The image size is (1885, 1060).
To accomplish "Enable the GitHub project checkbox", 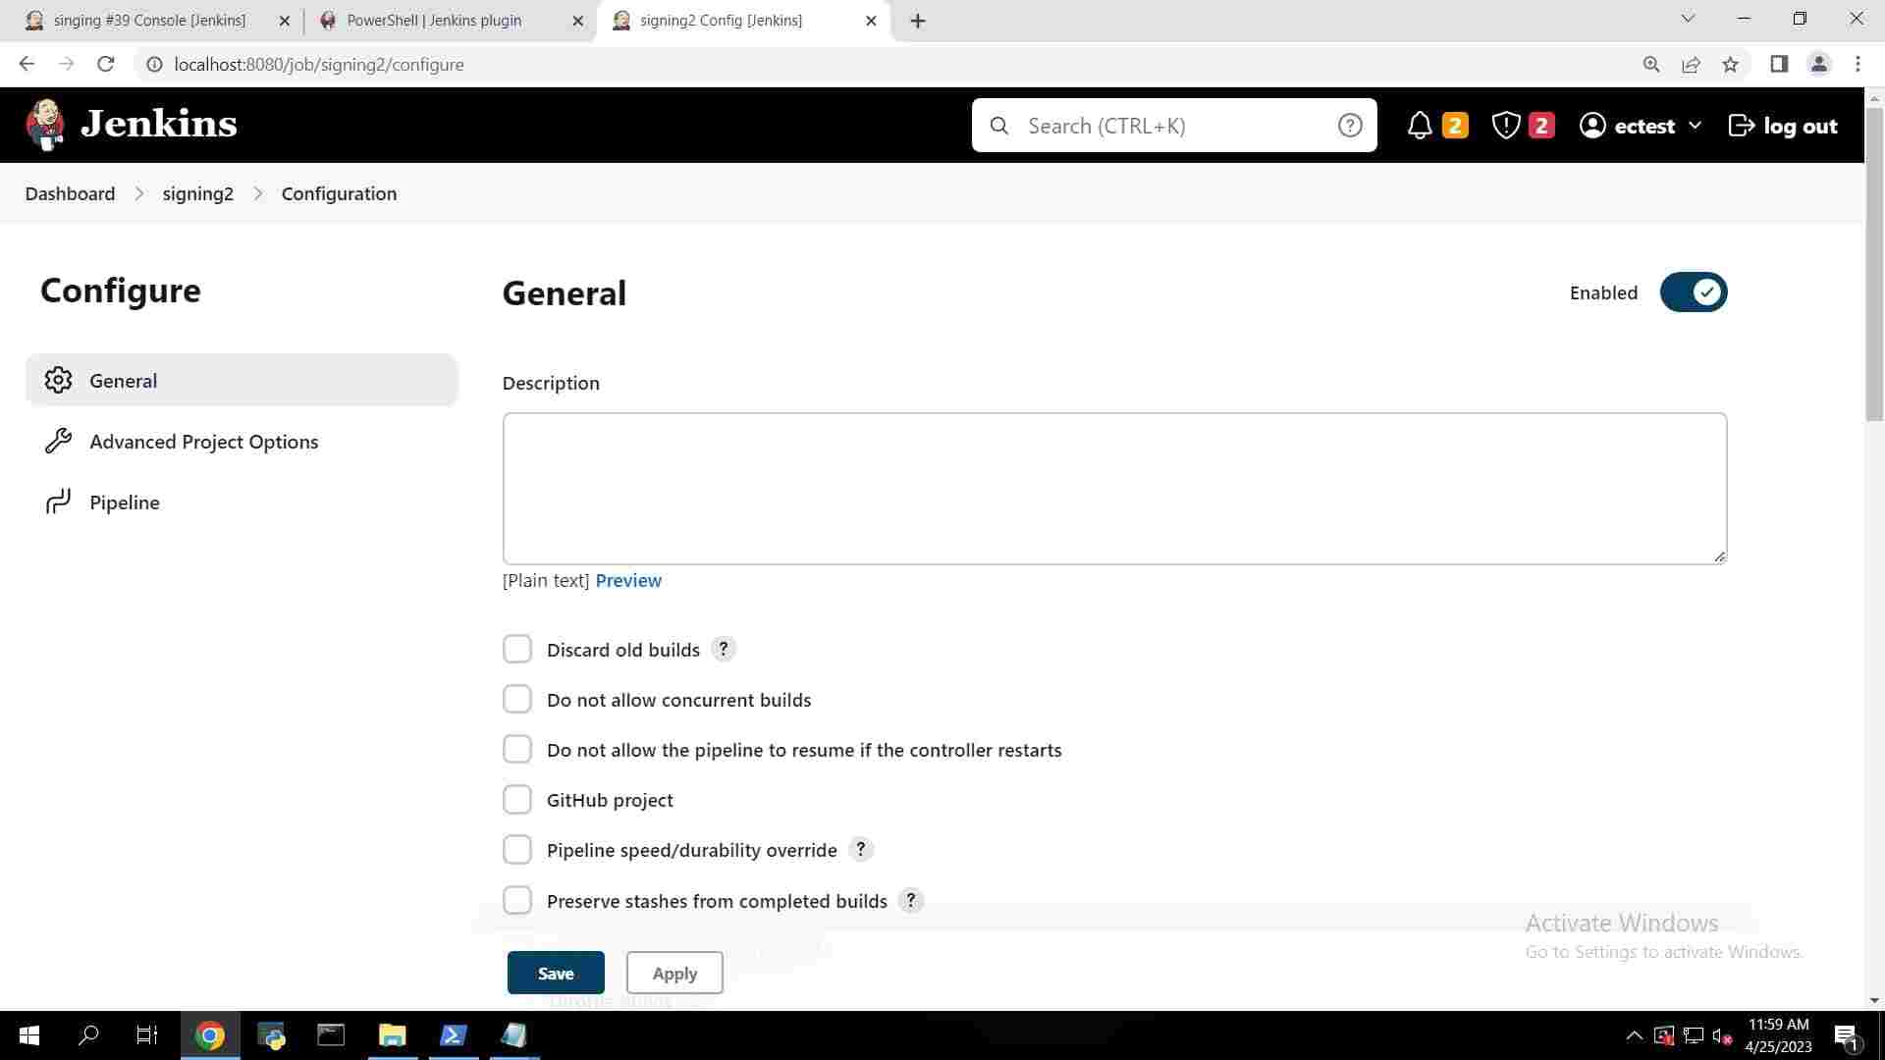I will click(517, 799).
